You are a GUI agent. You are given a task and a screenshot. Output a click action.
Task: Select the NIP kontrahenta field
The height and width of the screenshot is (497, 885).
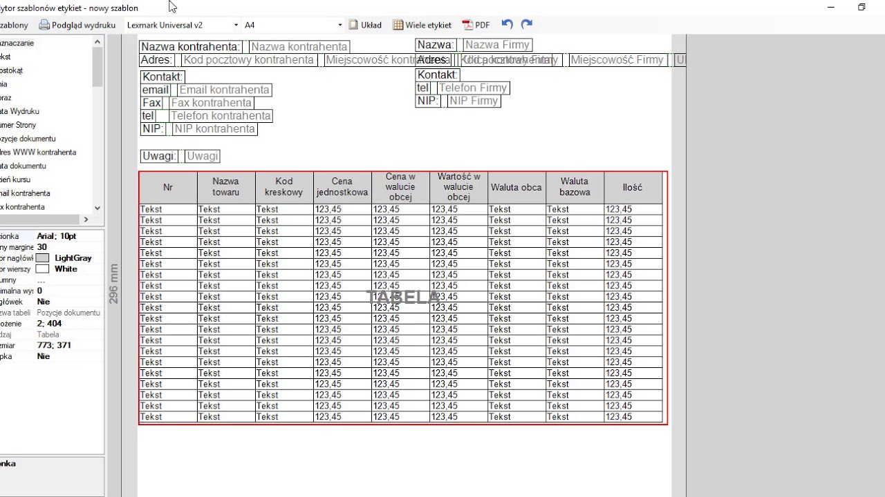coord(214,129)
